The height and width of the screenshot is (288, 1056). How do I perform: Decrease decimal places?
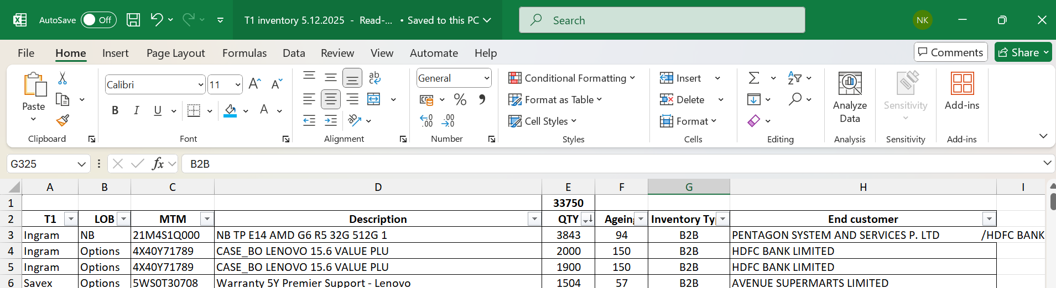click(x=448, y=120)
